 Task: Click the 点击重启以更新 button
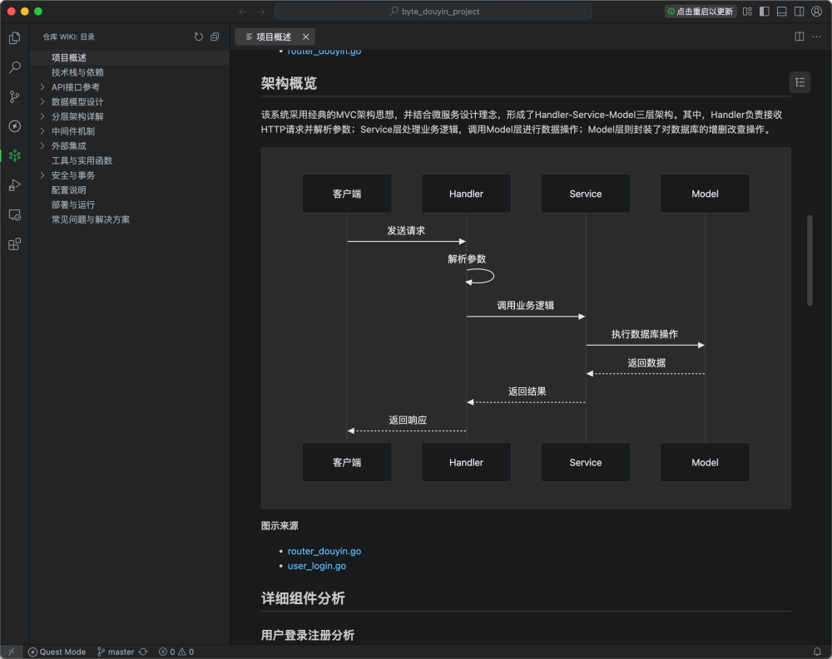tap(699, 12)
